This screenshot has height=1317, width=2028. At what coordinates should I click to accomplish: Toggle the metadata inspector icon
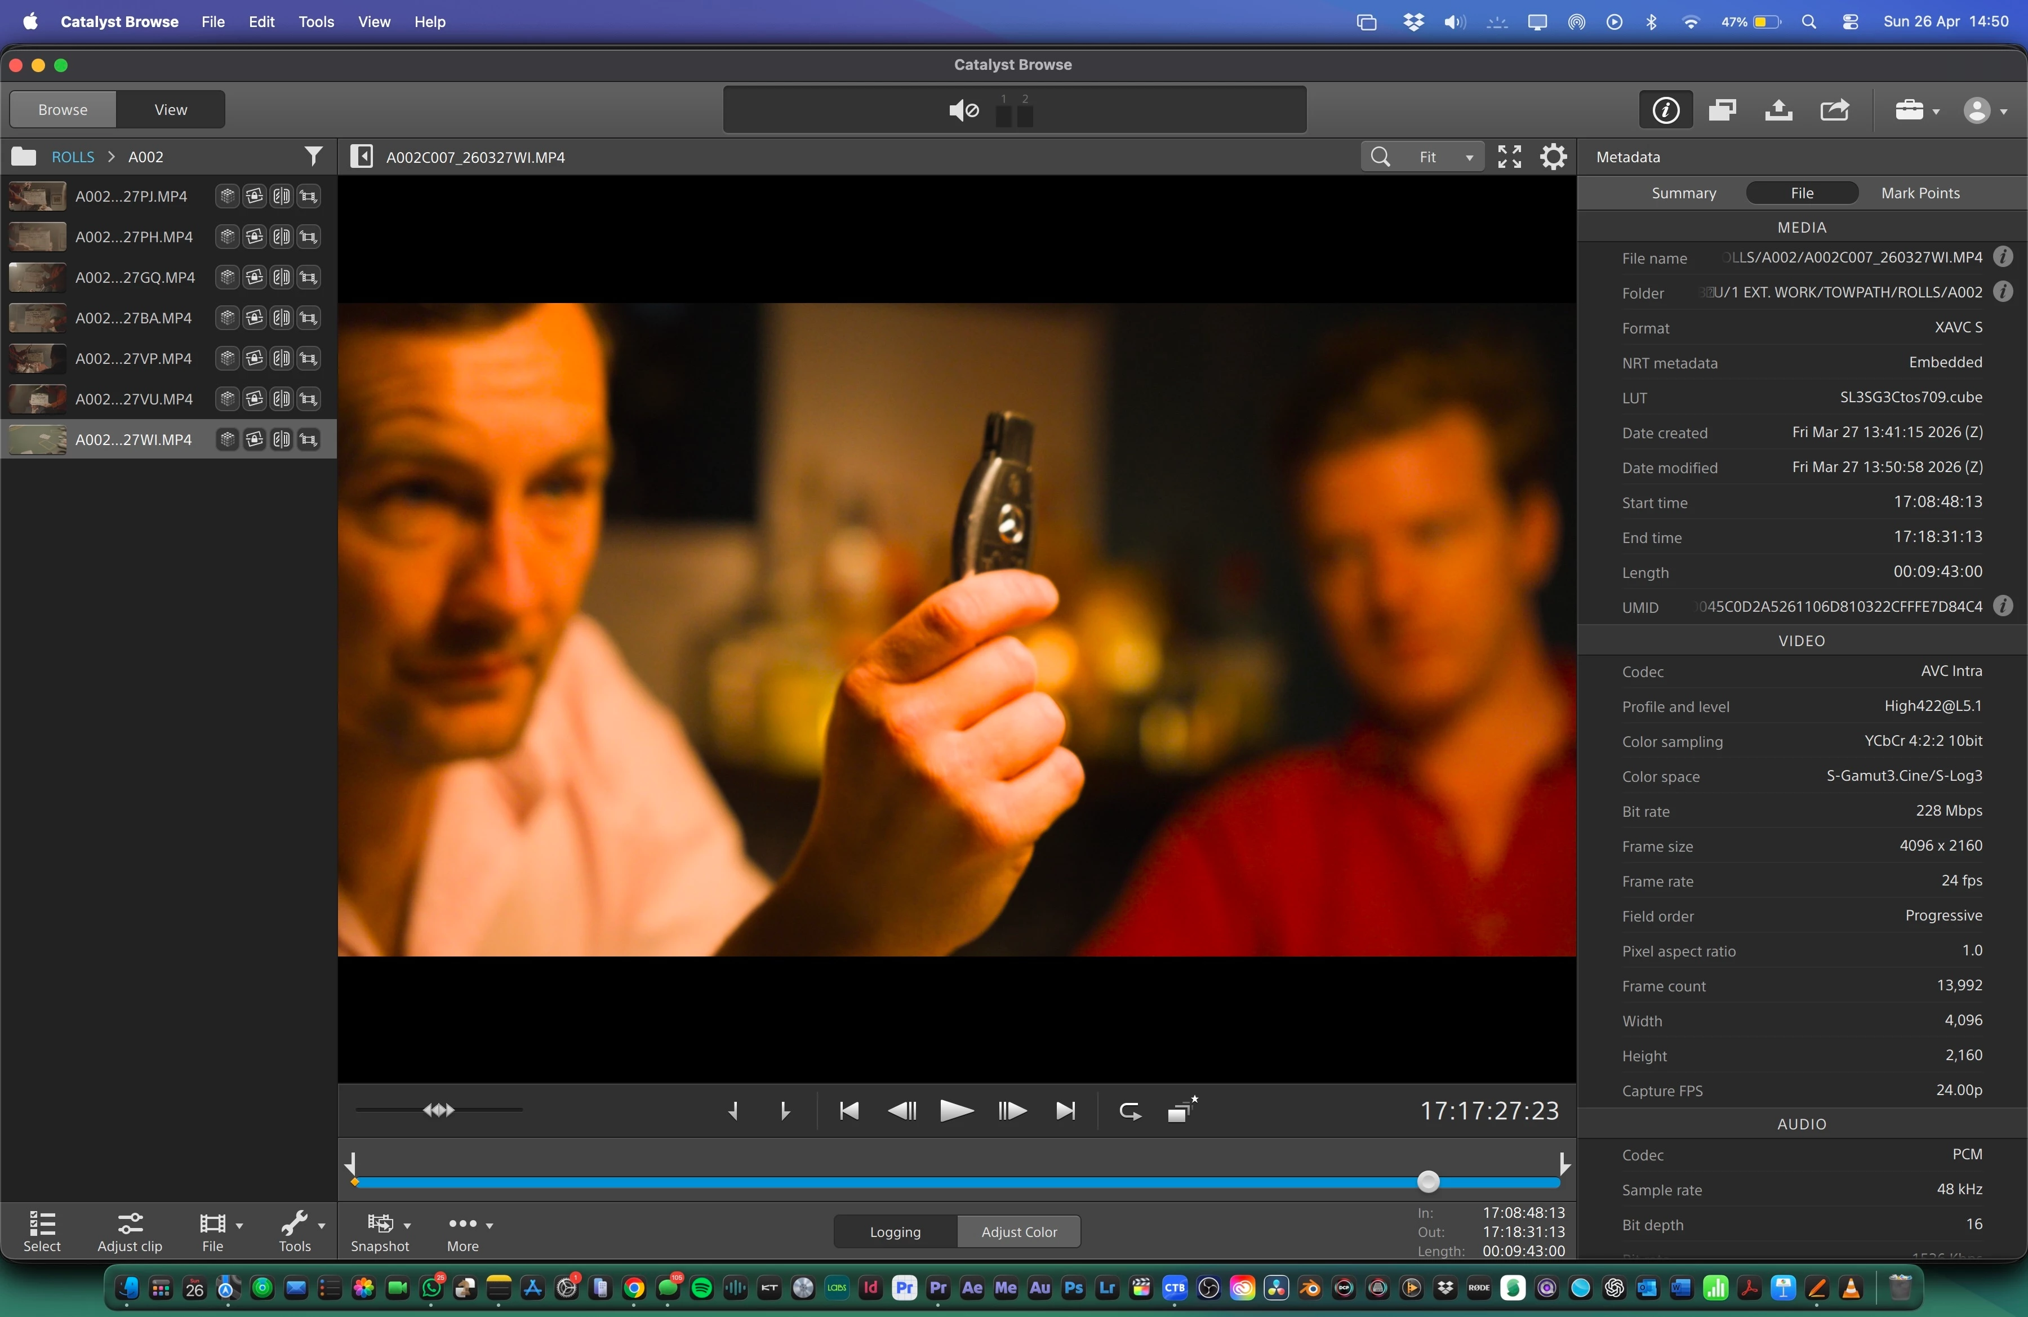[x=1665, y=110]
